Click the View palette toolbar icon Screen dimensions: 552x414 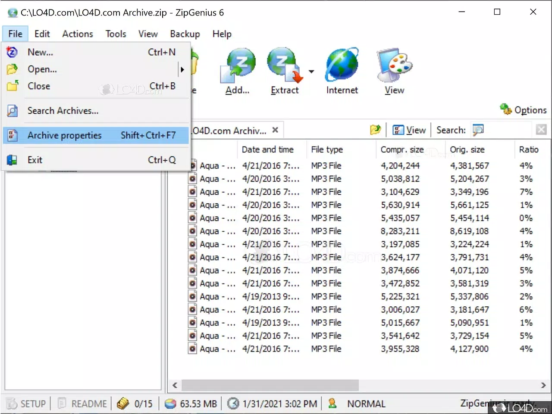394,65
